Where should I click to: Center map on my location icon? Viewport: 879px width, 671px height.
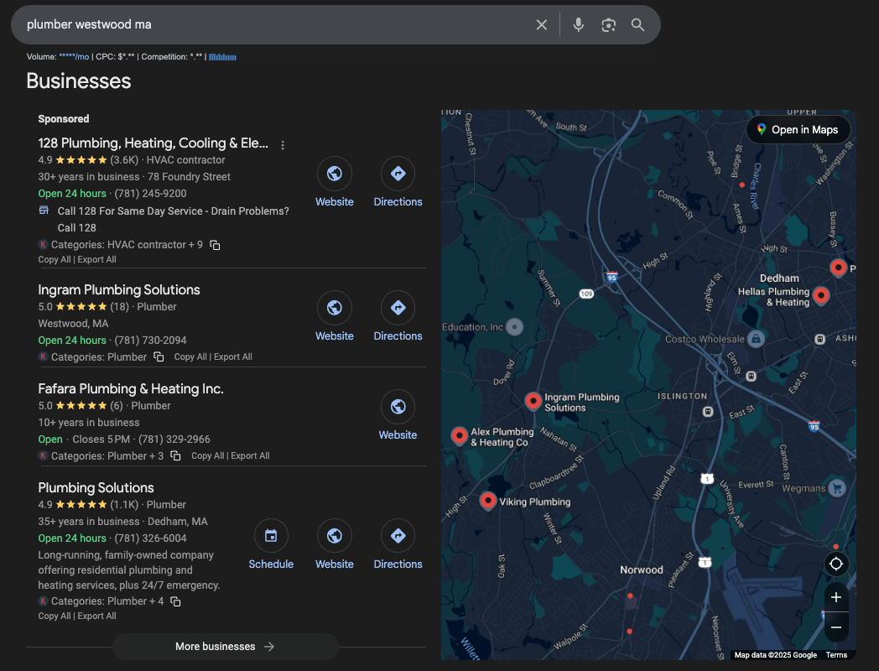(x=836, y=564)
